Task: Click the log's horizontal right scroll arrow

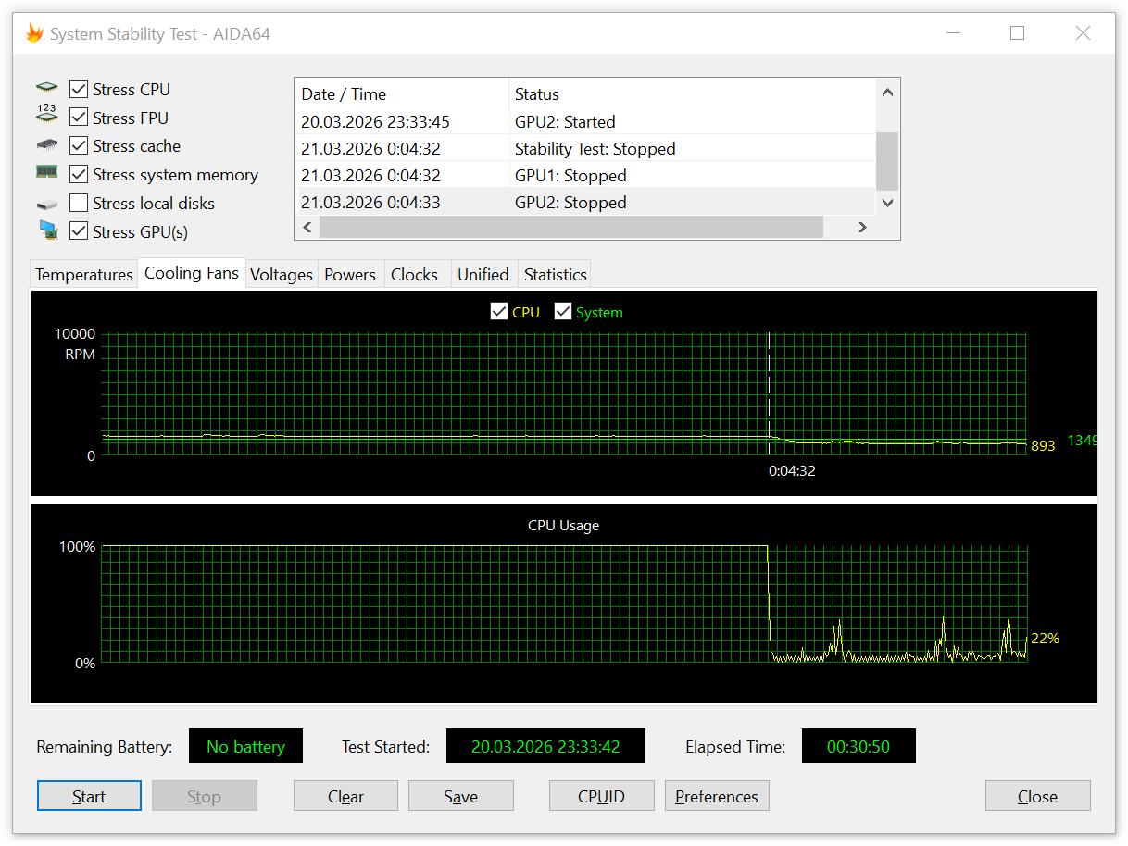Action: tap(862, 227)
